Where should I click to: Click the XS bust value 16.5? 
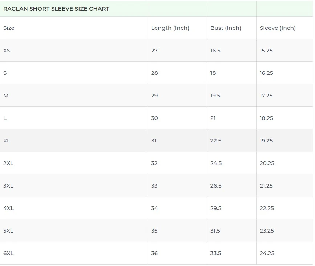click(215, 51)
